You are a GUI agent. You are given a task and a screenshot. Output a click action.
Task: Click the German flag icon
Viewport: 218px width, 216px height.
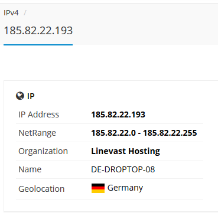98,188
